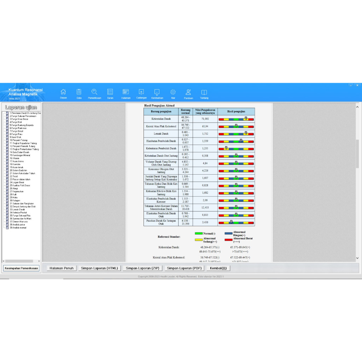Open 5.Fungsi Kantung Empedu report
Screen dimensions: 362x362
pos(22,125)
